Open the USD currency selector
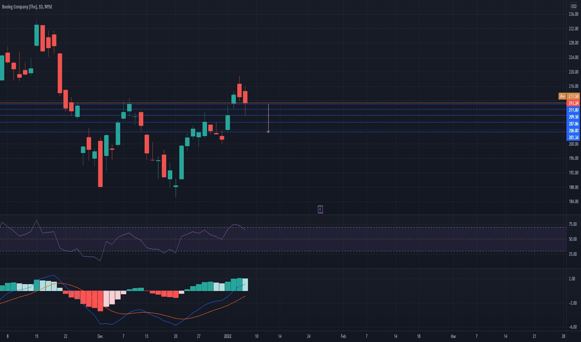The height and width of the screenshot is (342, 581). 574,6
